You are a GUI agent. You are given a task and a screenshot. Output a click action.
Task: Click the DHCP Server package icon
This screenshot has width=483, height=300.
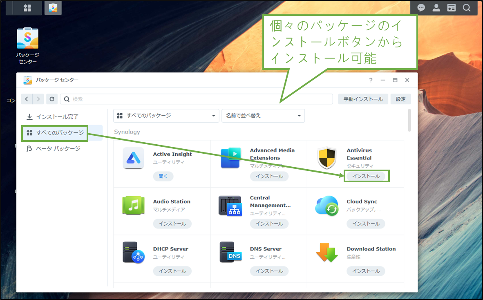point(133,253)
